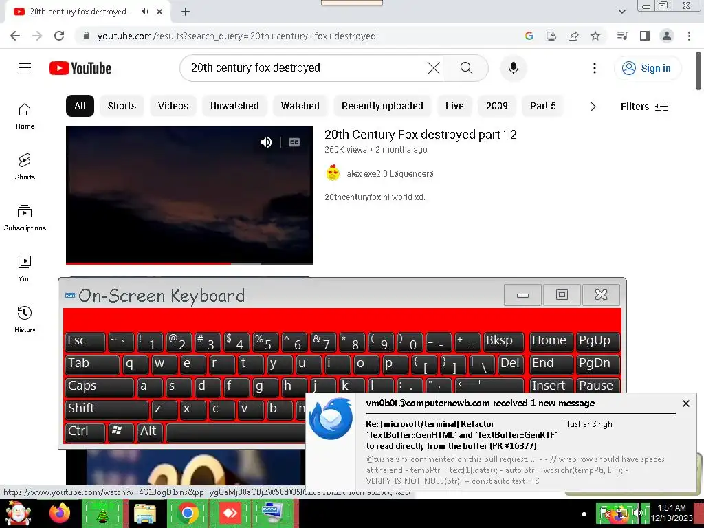Select the Watched filter chip
The width and height of the screenshot is (704, 528).
(x=300, y=106)
